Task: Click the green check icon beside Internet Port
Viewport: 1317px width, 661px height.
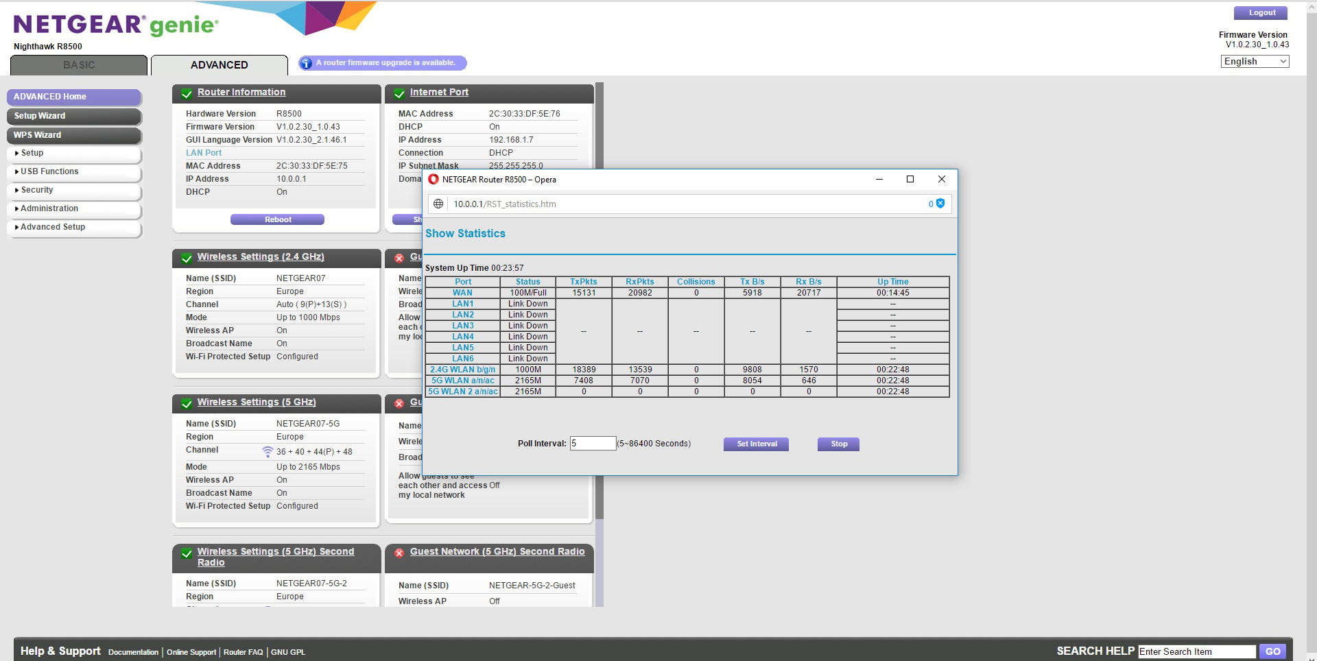Action: [399, 93]
